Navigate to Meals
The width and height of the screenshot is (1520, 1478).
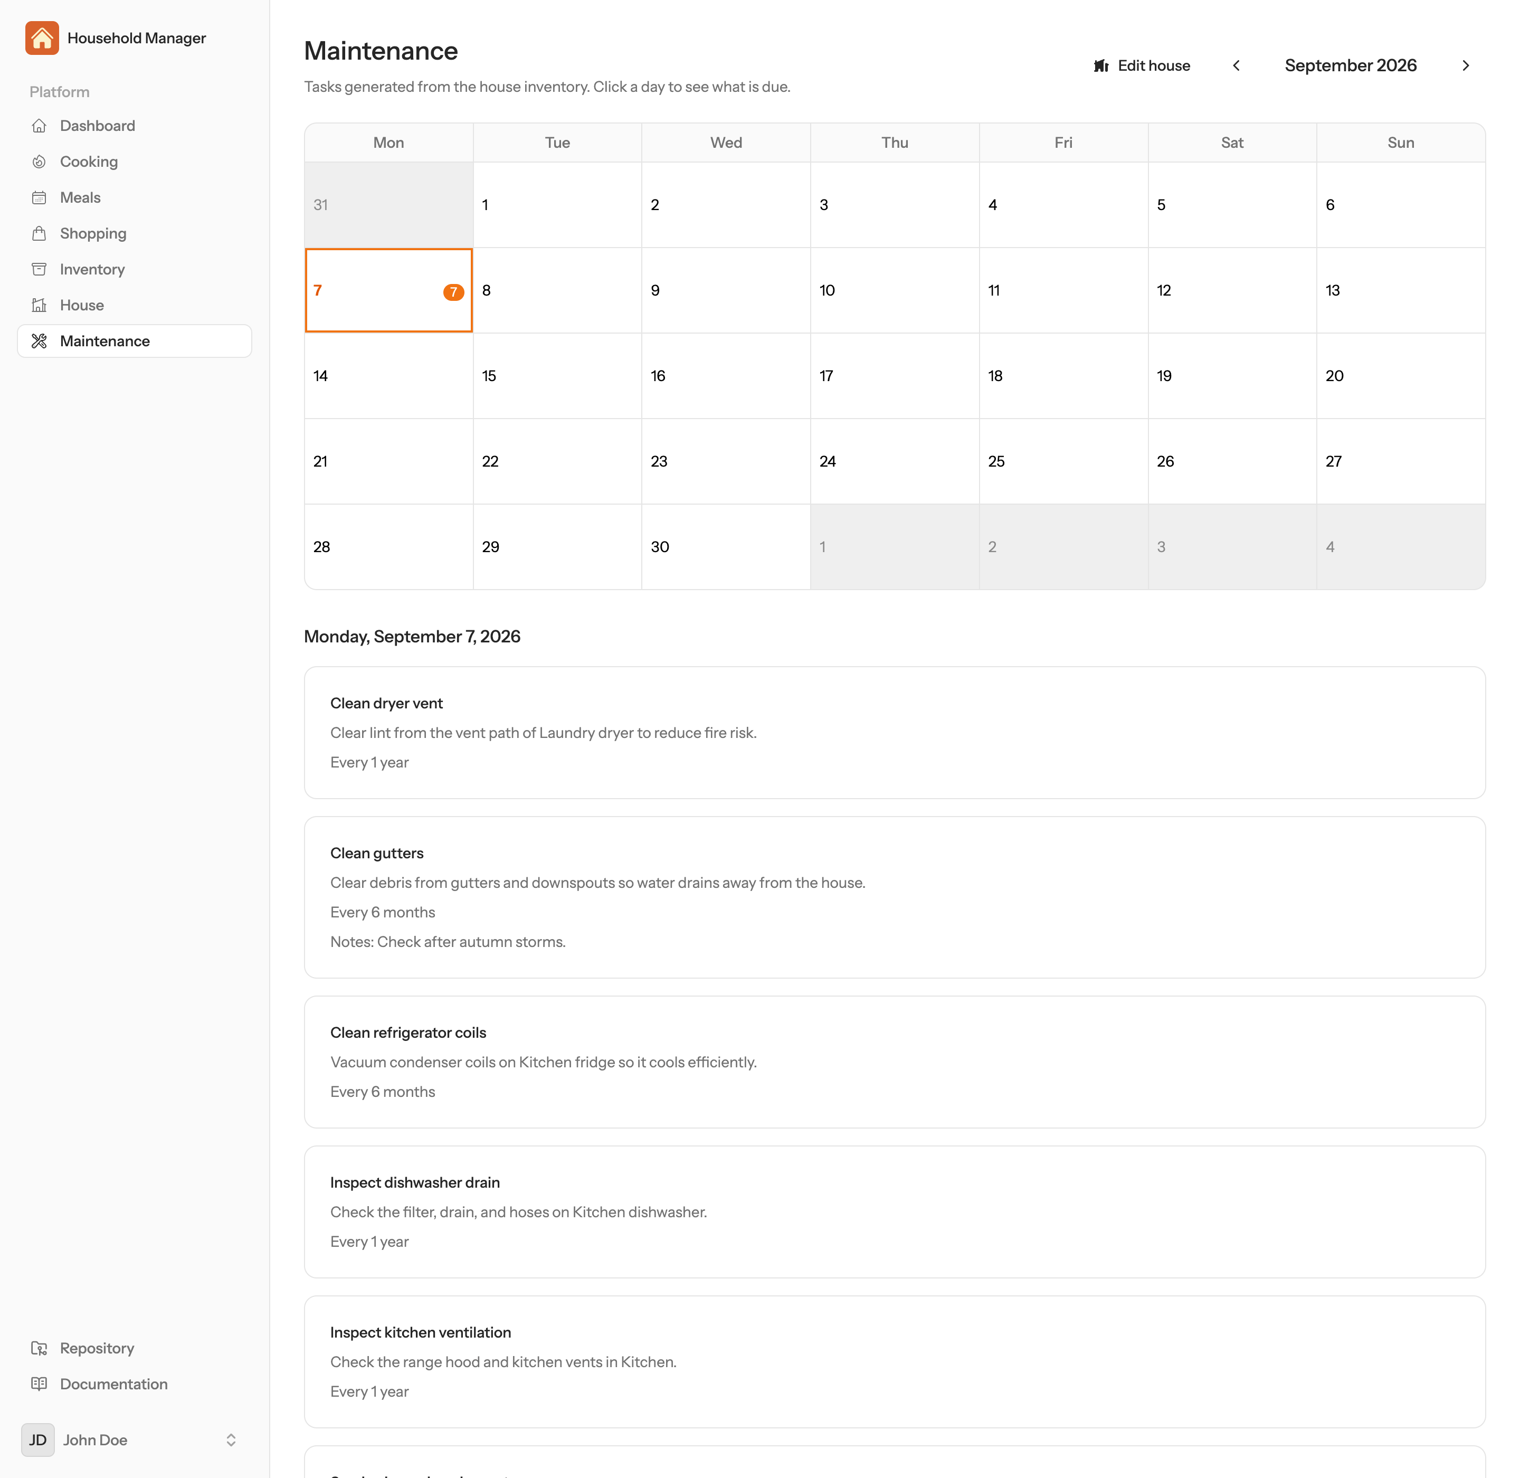[134, 197]
